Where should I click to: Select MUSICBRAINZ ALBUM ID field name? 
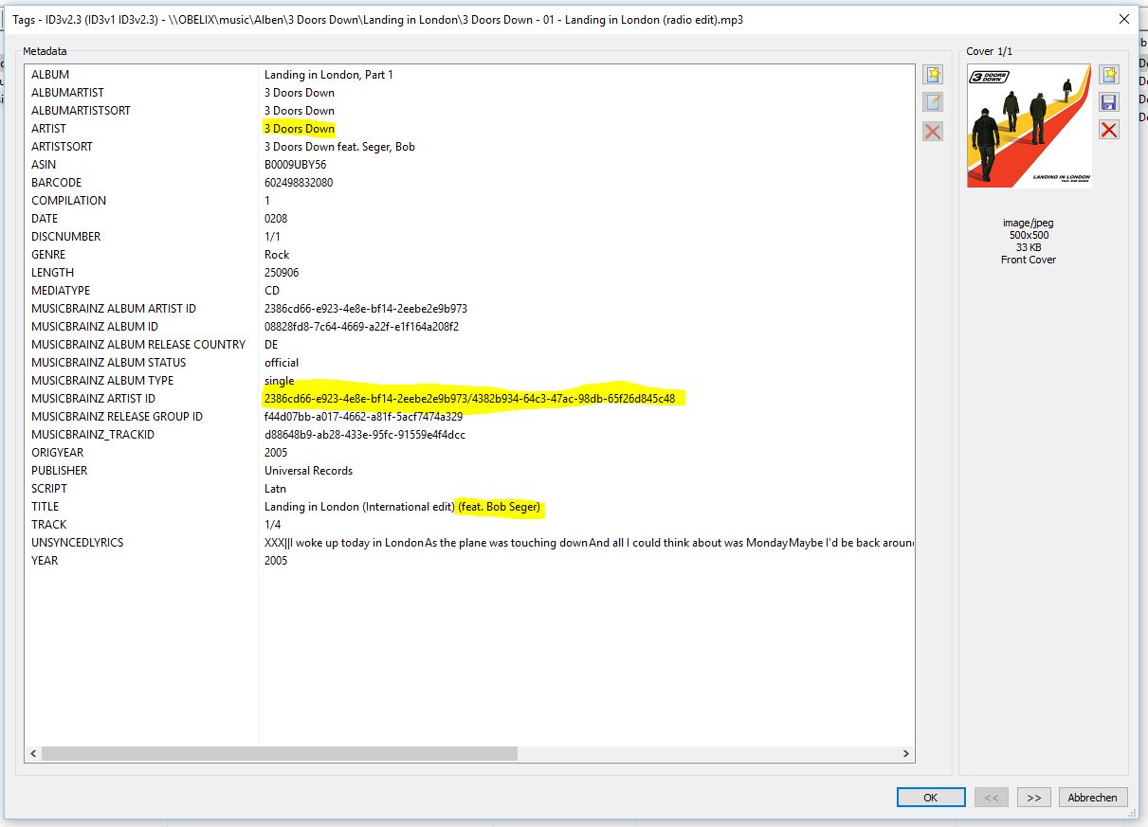click(x=95, y=327)
